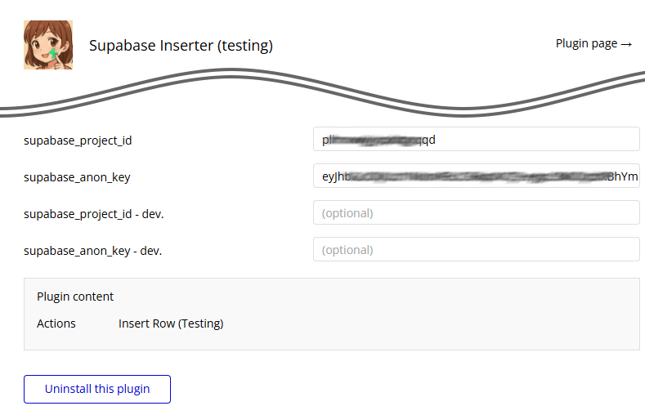The width and height of the screenshot is (645, 406).
Task: Click the supabase_project_id label
Action: click(x=78, y=141)
